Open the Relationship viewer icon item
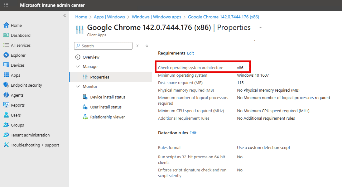This screenshot has height=187, width=342. coord(85,117)
